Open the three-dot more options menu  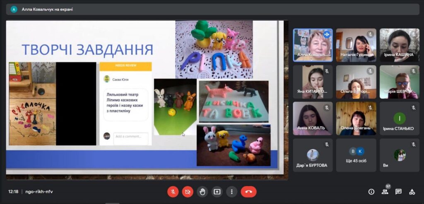231,192
